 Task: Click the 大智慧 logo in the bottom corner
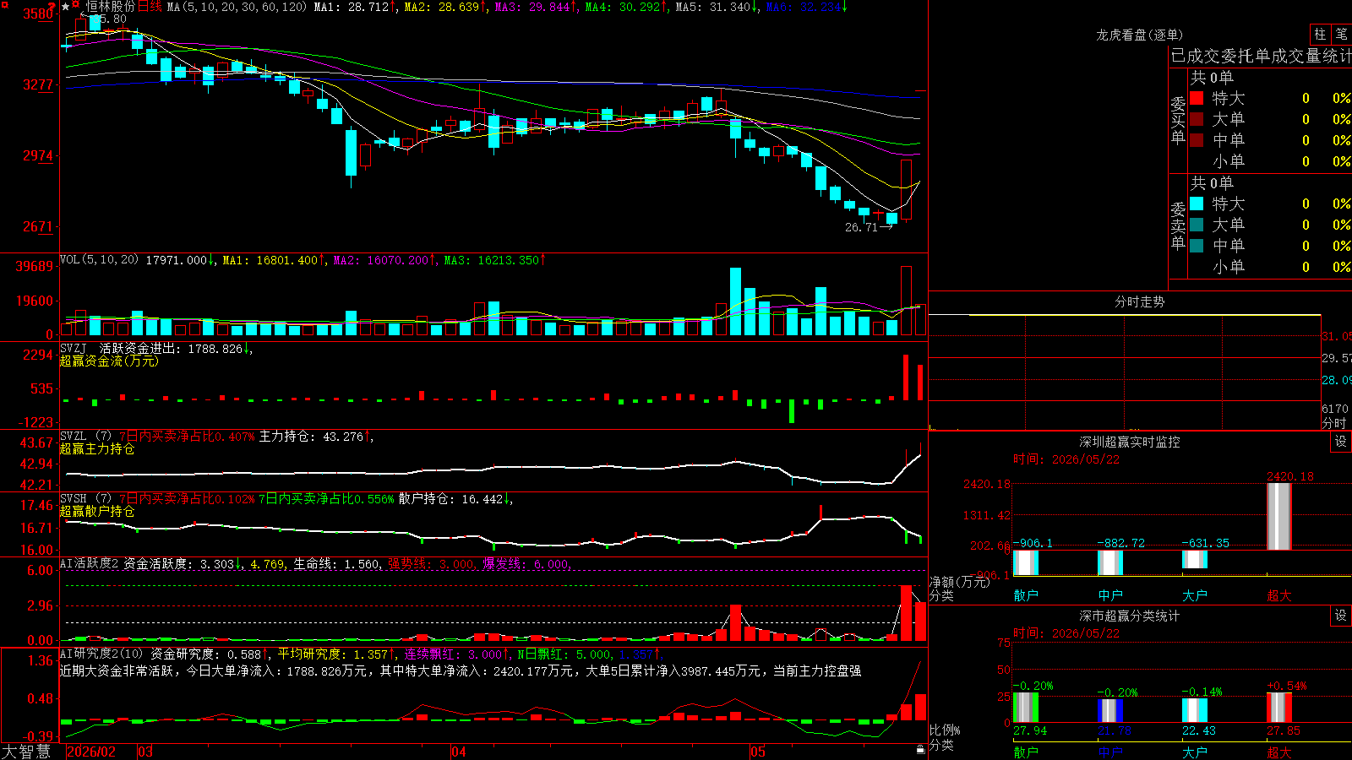pyautogui.click(x=26, y=752)
